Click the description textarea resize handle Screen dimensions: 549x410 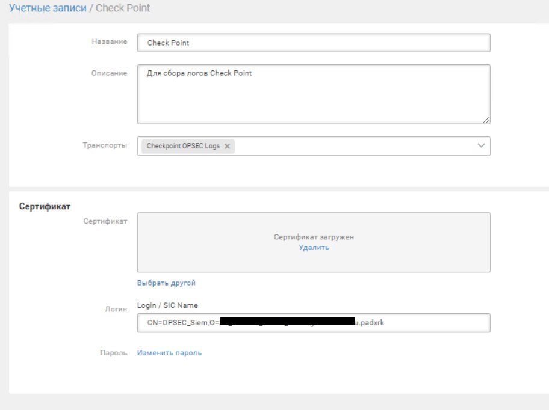[x=486, y=120]
